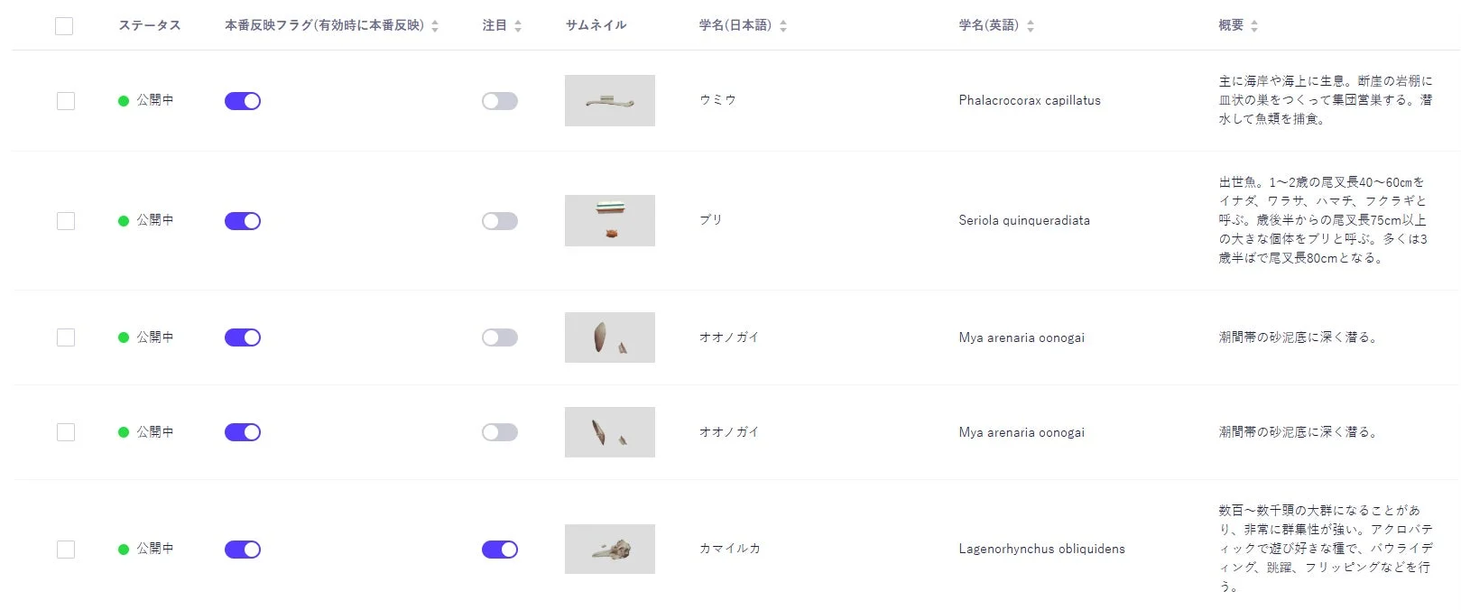Open the ウミウ thumbnail image
Screen dimensions: 1461x610
coord(609,100)
